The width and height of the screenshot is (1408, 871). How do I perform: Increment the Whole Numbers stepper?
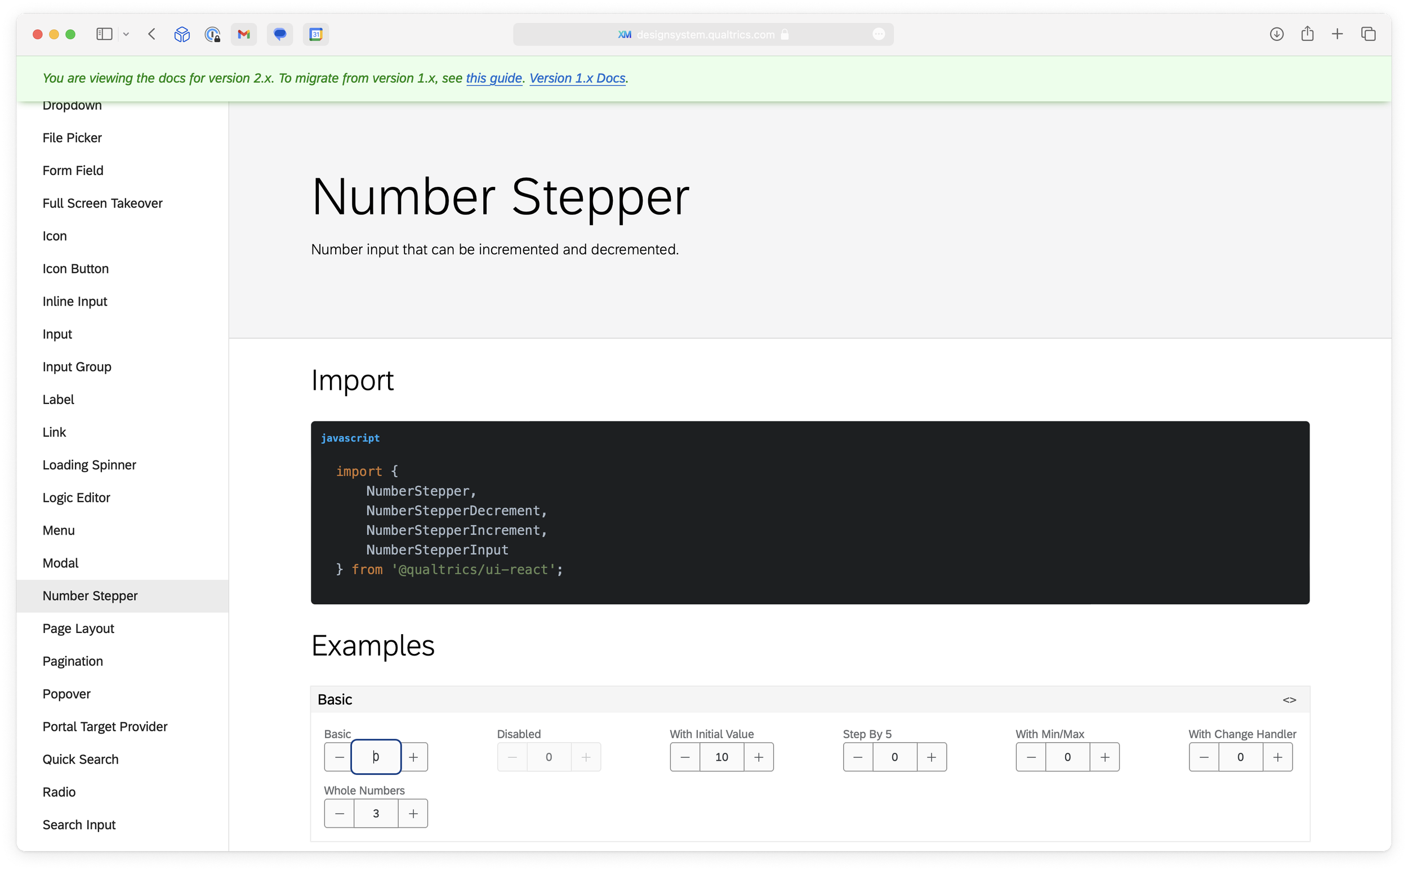[x=413, y=814]
